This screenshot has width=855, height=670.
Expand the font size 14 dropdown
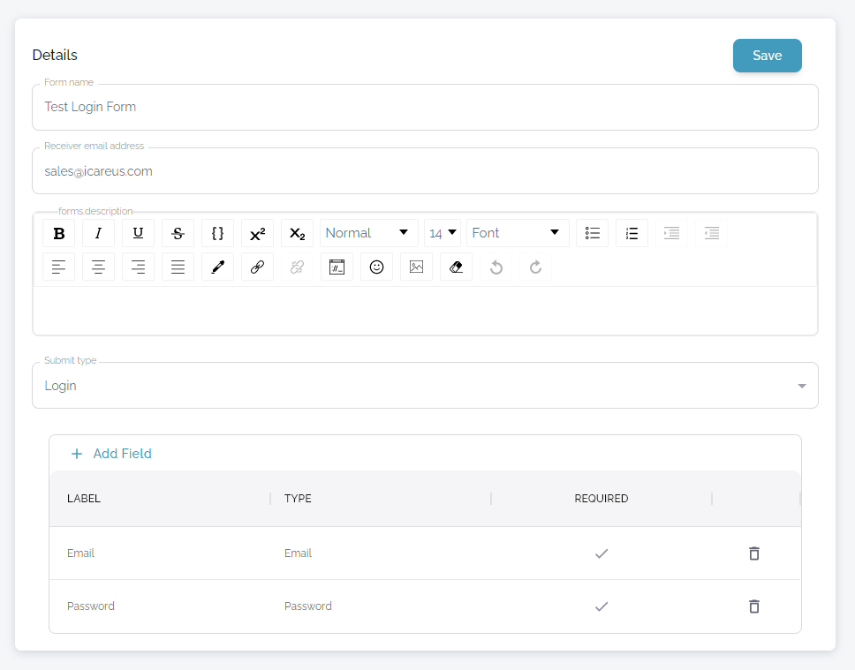(x=443, y=233)
